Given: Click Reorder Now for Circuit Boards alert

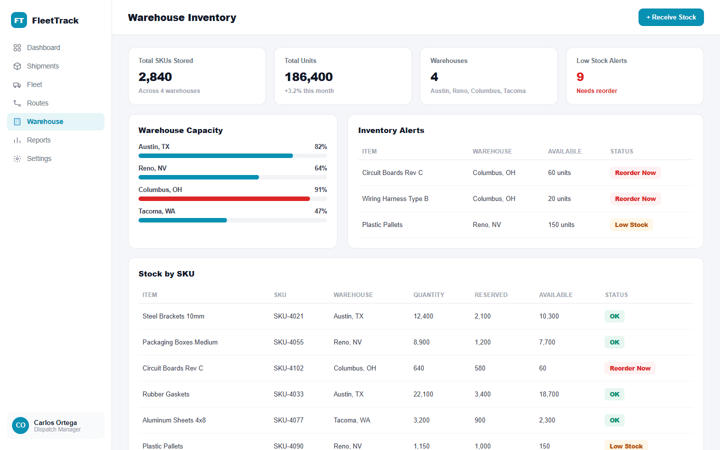Looking at the screenshot, I should 635,172.
